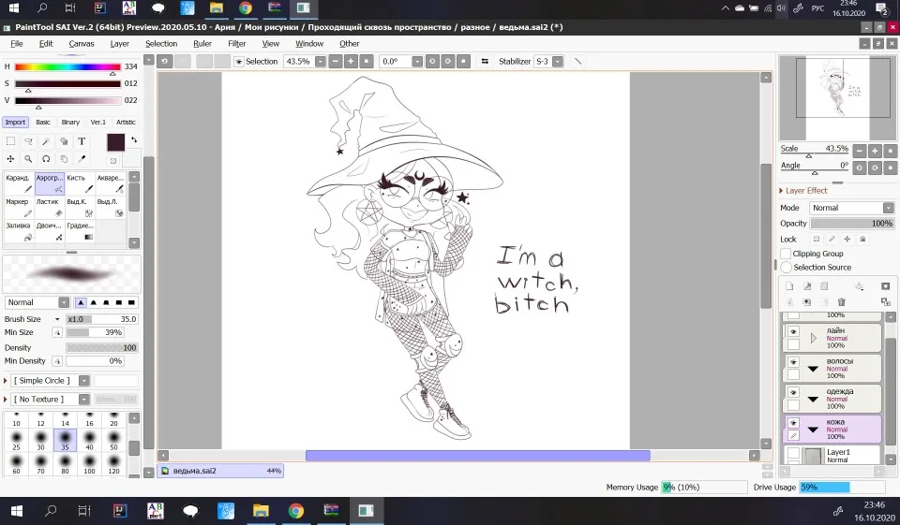900x525 pixels.
Task: Select the Ластик eraser brush
Action: point(49,208)
